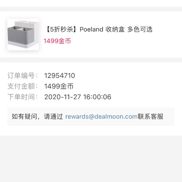Select the order time 16:00:06
The width and height of the screenshot is (182, 182).
(x=97, y=97)
